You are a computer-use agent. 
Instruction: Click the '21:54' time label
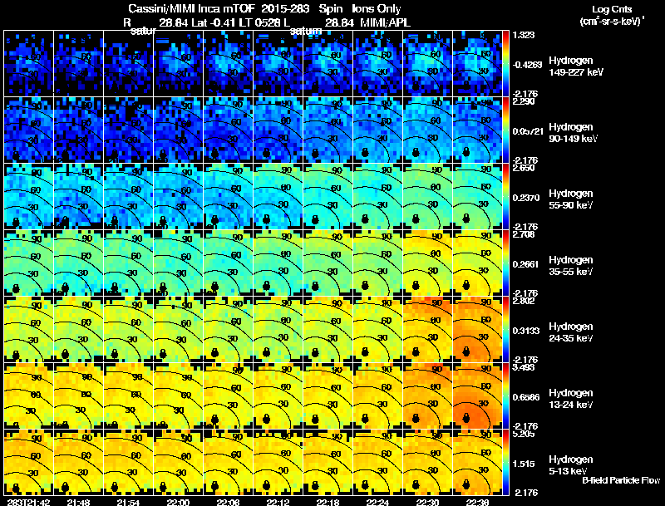129,502
